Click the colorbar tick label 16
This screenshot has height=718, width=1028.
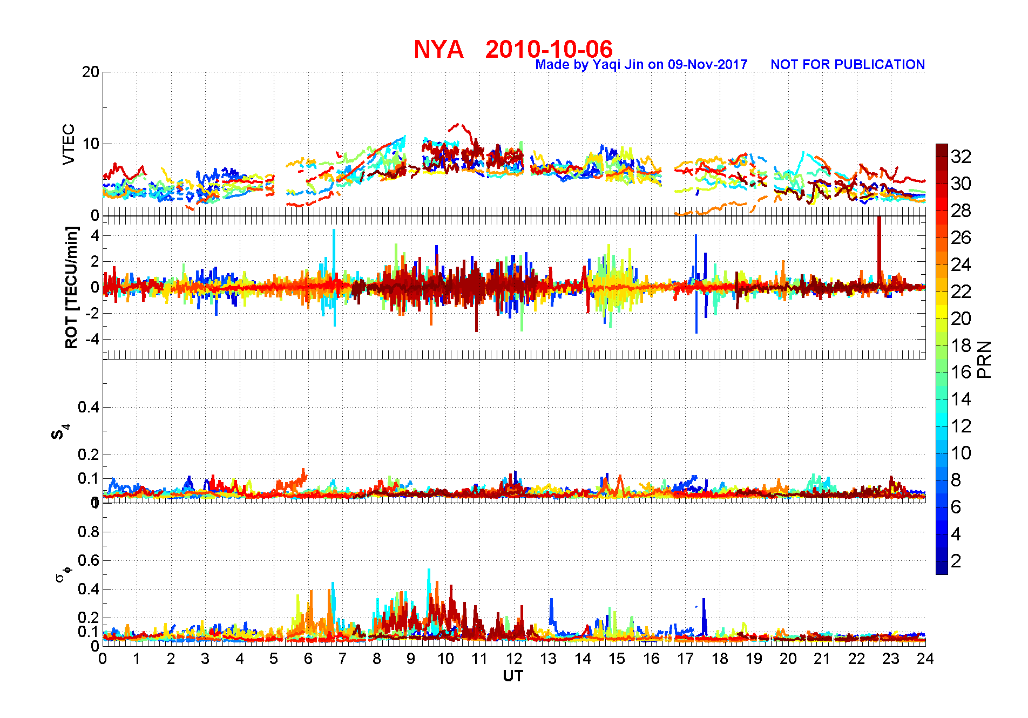pyautogui.click(x=961, y=372)
